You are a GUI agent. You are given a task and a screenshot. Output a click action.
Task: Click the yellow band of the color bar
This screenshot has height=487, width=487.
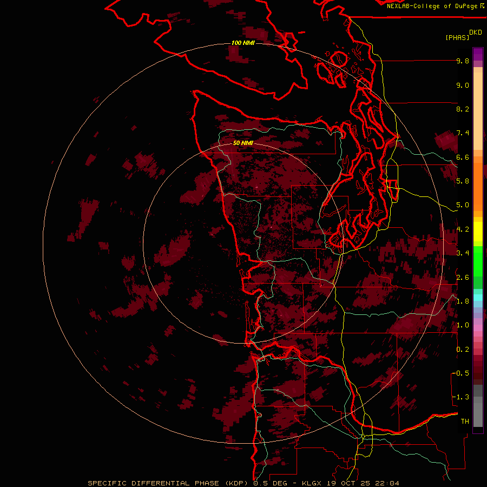pyautogui.click(x=478, y=232)
